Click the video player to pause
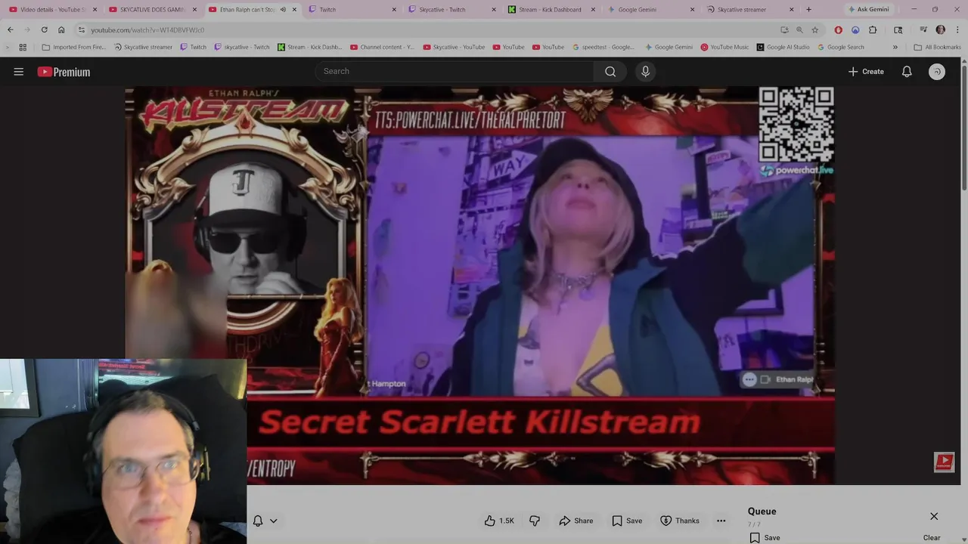968x544 pixels. point(480,286)
